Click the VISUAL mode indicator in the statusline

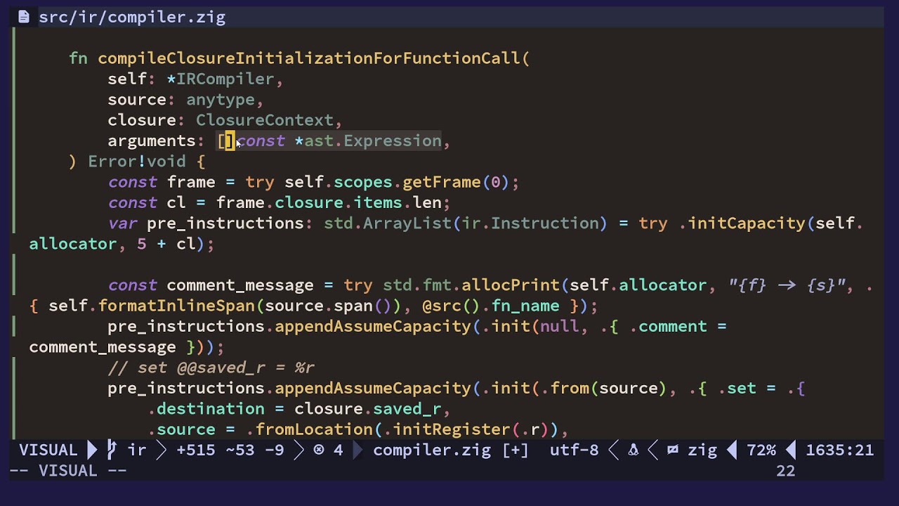point(48,450)
